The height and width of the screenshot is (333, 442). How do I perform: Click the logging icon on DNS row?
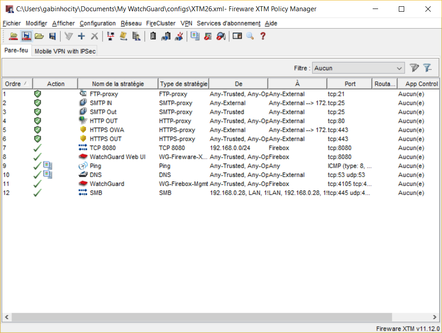48,174
